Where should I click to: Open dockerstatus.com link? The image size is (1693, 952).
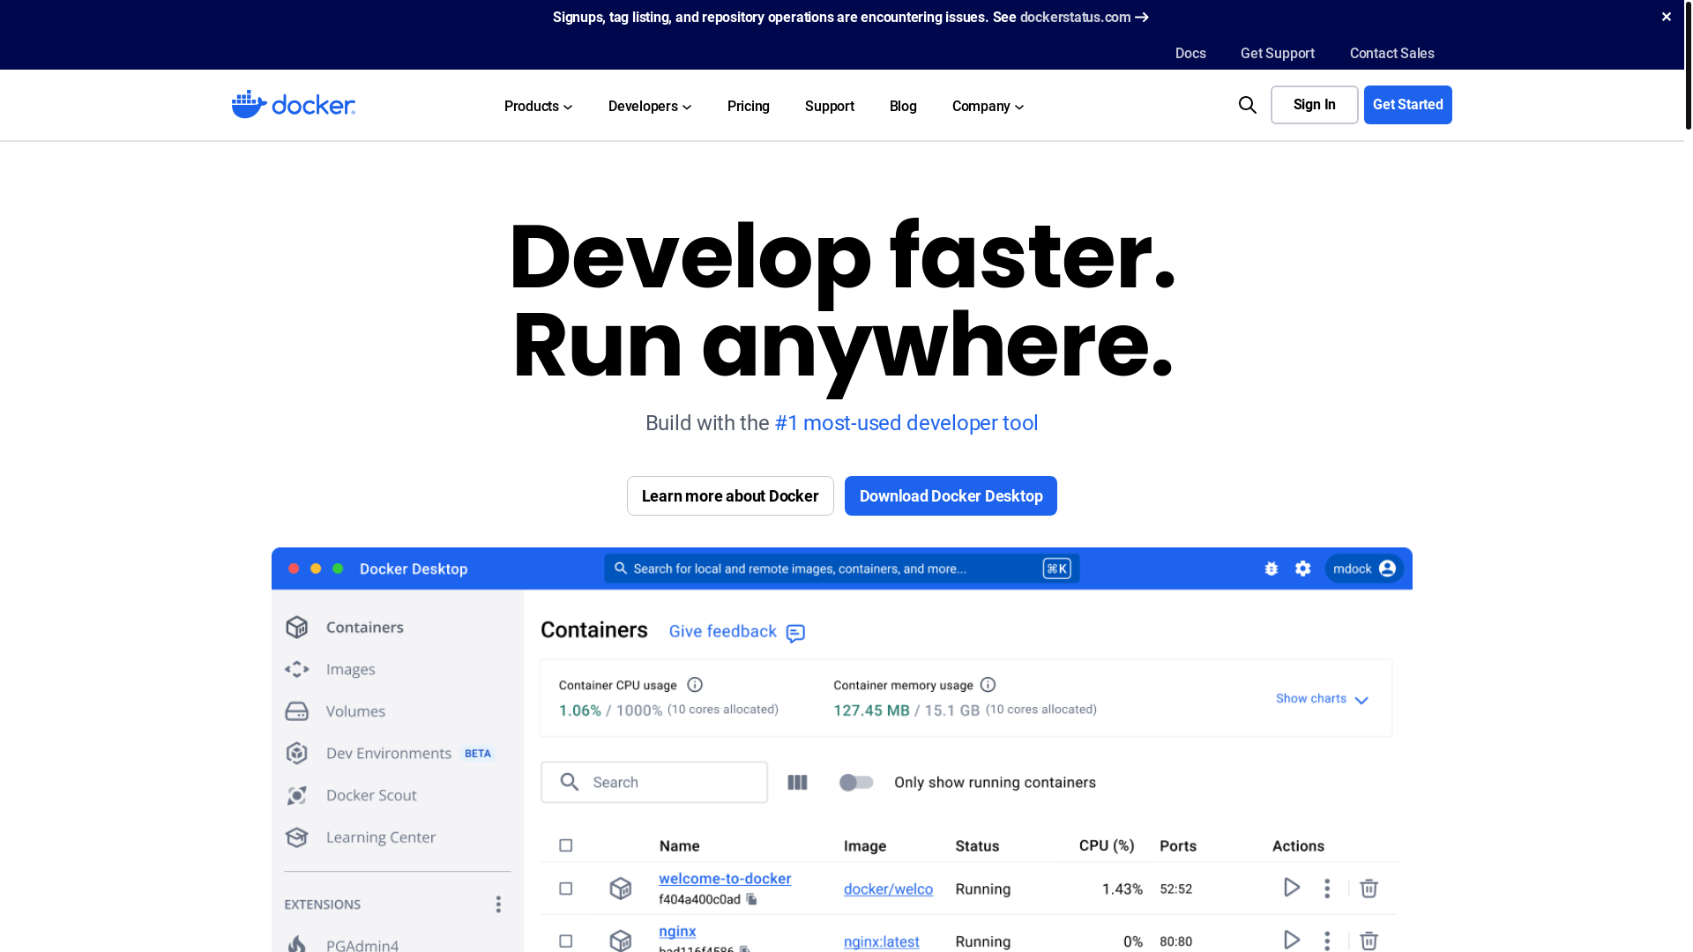1085,18
